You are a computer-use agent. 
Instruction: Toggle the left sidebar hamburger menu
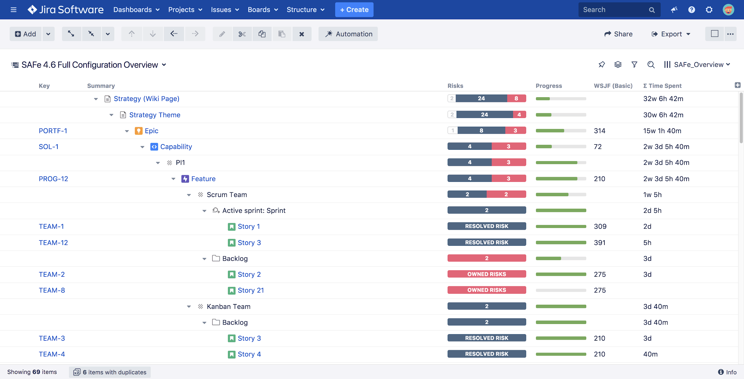13,10
